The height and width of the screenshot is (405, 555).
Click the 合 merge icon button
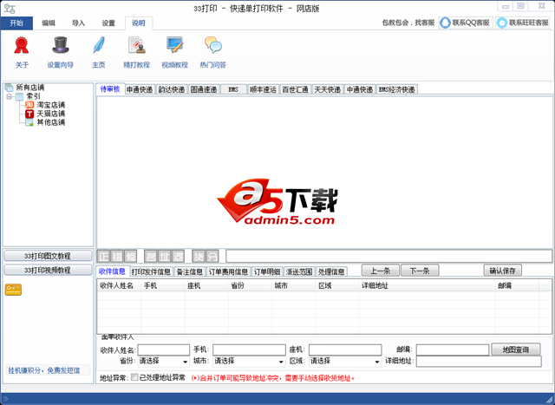pos(151,256)
